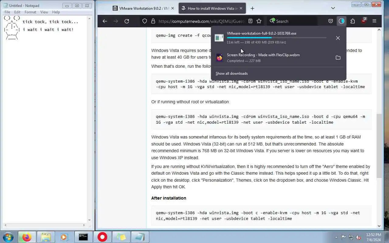This screenshot has height=243, width=389.
Task: Open the Windows Start orb
Action: (8, 237)
